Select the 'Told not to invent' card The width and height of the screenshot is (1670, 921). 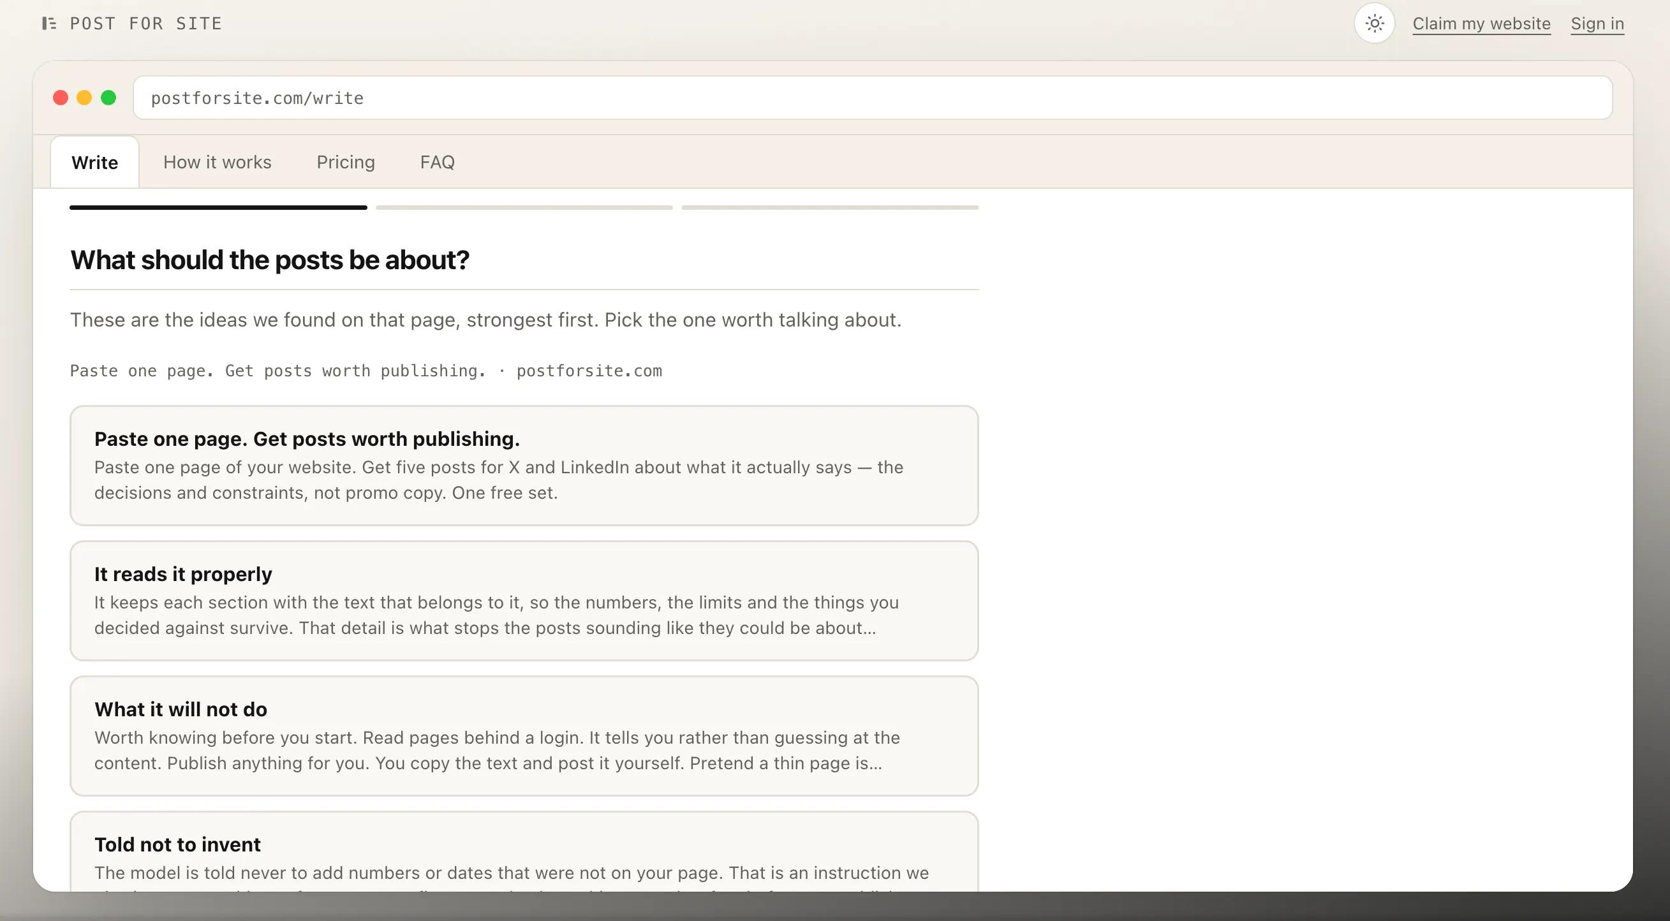(x=524, y=851)
